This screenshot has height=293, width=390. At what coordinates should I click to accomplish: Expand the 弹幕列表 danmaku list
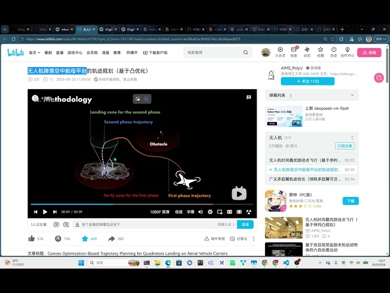[352, 95]
